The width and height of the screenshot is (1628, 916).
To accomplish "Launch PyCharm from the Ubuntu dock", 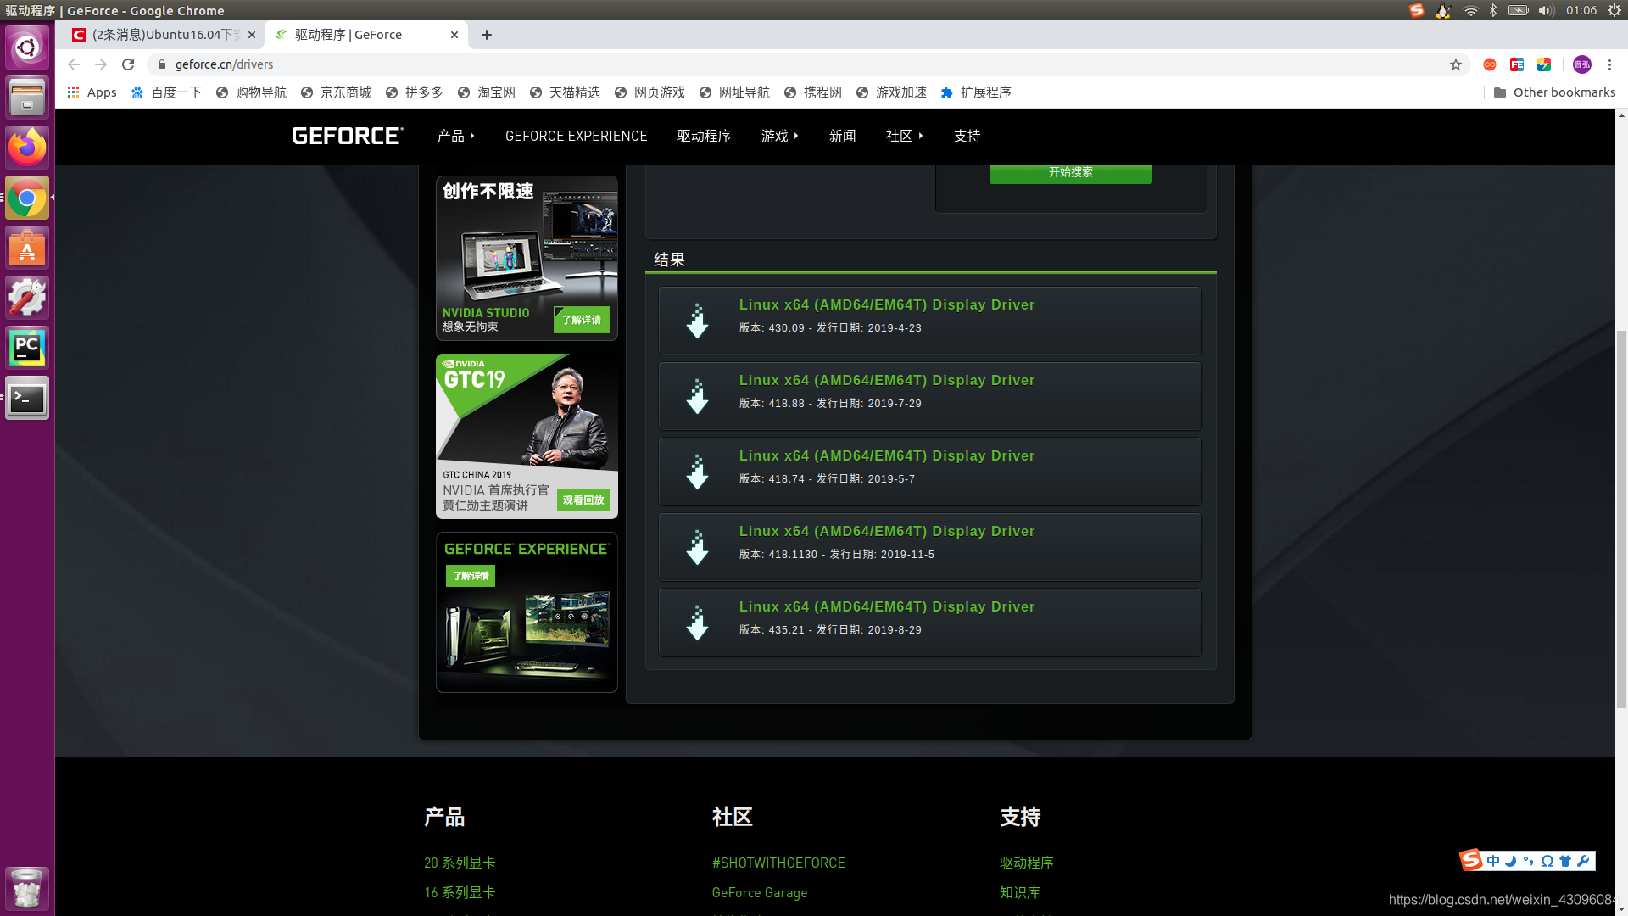I will pos(27,348).
